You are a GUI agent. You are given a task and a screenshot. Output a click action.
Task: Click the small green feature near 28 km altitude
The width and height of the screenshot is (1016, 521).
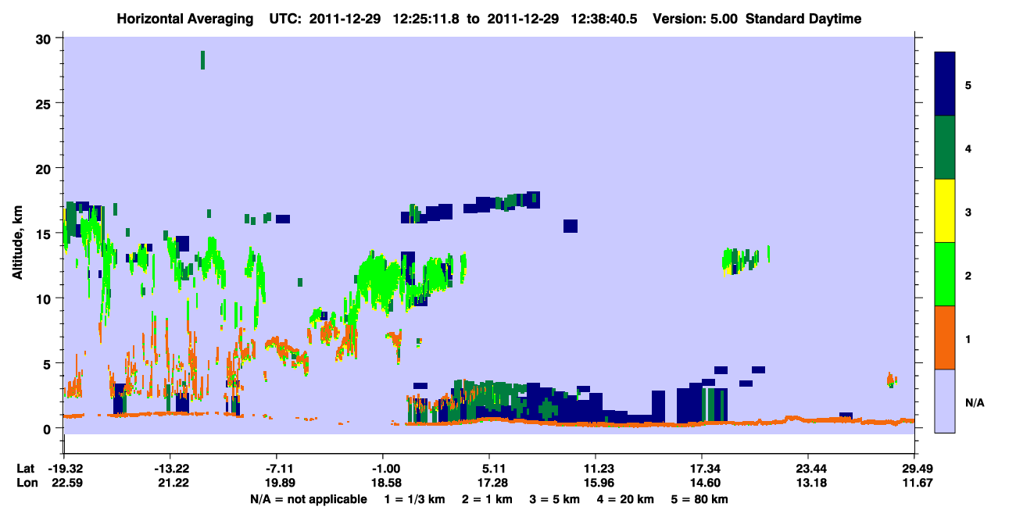pyautogui.click(x=203, y=60)
